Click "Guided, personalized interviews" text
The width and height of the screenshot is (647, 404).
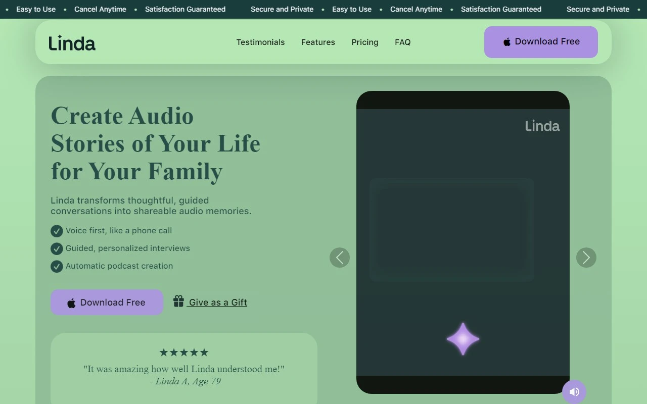(x=128, y=248)
